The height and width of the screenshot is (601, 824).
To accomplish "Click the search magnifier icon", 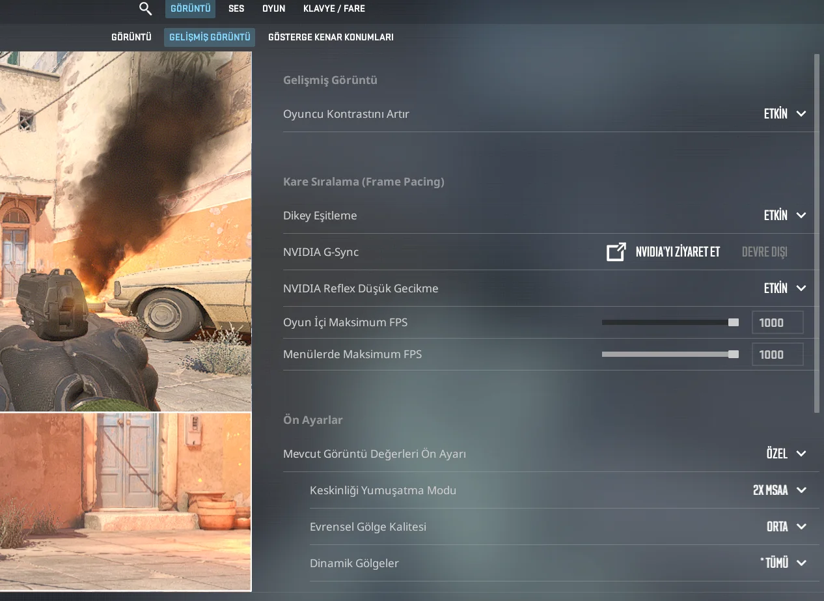I will coord(145,8).
